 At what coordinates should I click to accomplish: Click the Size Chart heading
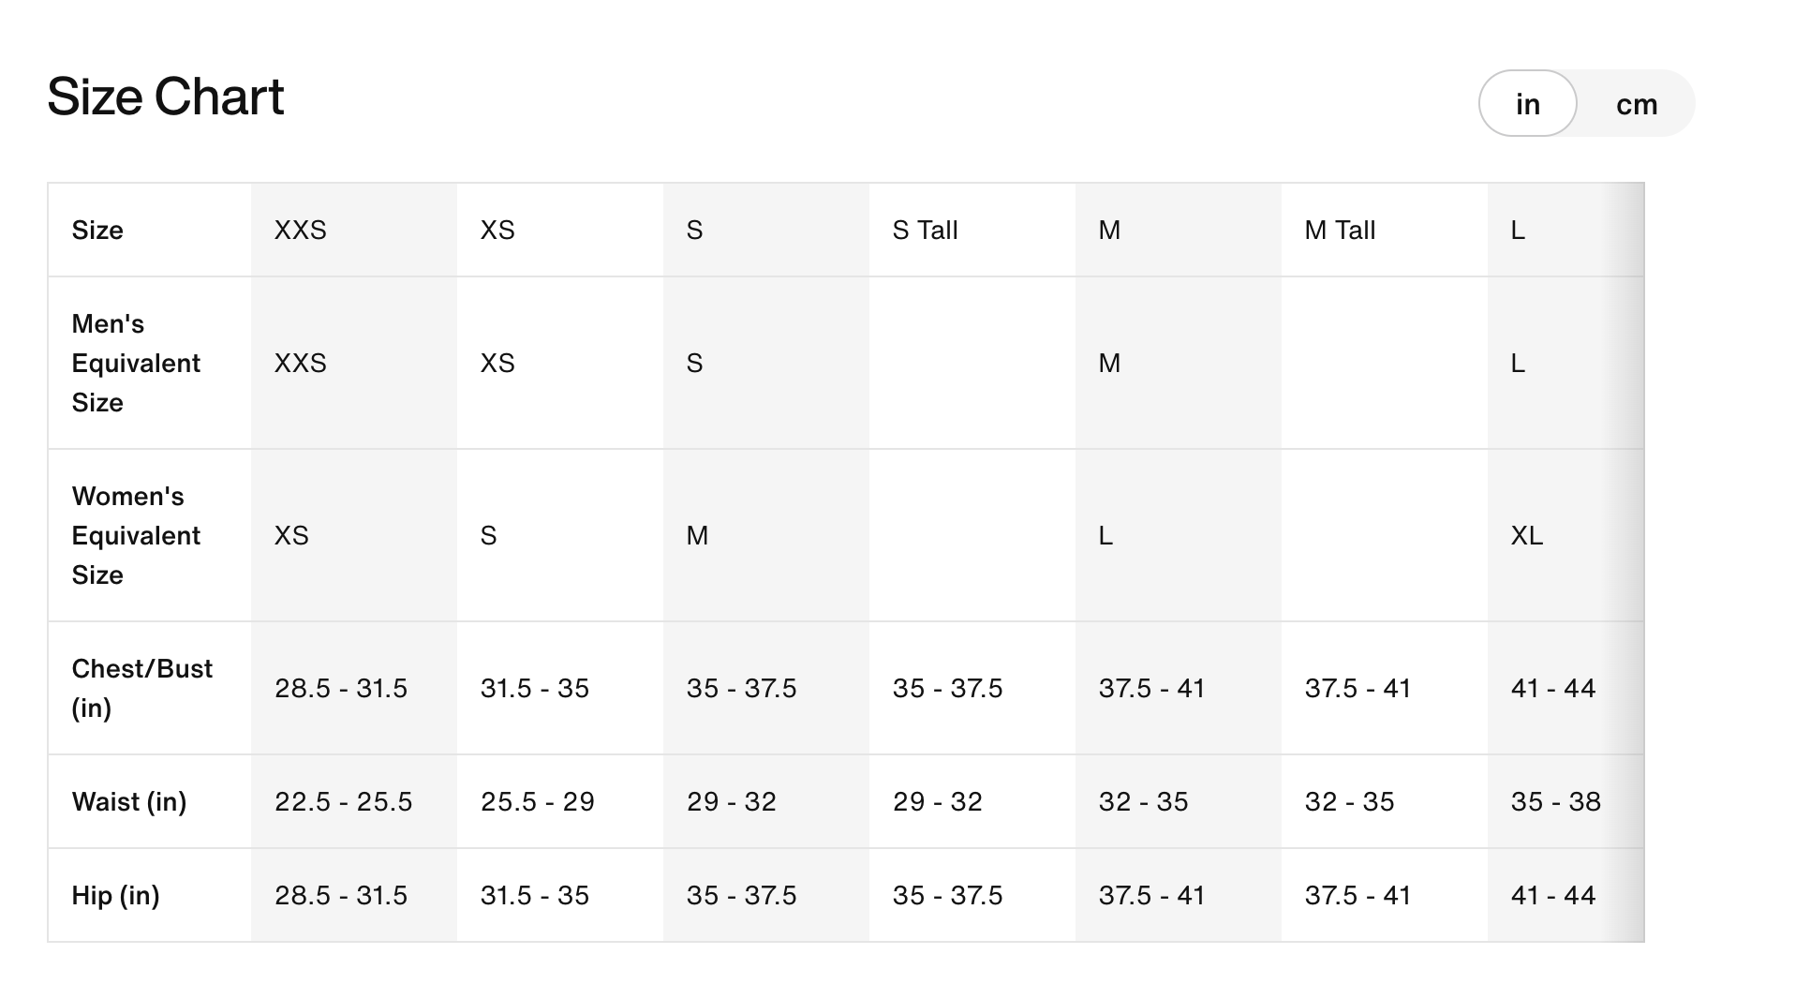coord(165,97)
